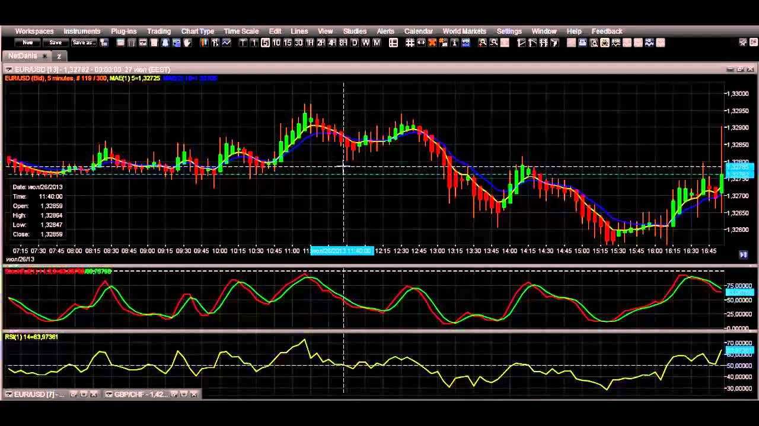Image resolution: width=759 pixels, height=426 pixels.
Task: Click the orange X delete icon
Action: pos(432,43)
